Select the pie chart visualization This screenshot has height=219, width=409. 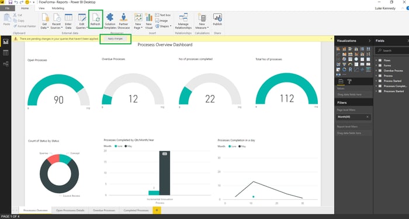point(344,59)
